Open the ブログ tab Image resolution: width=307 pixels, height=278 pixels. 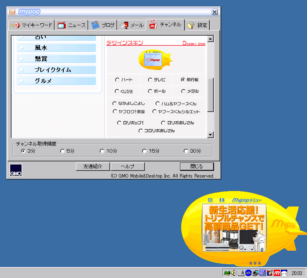(x=103, y=25)
